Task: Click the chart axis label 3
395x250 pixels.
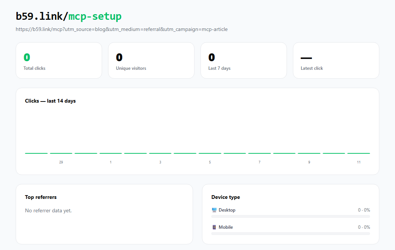Action: [x=160, y=162]
